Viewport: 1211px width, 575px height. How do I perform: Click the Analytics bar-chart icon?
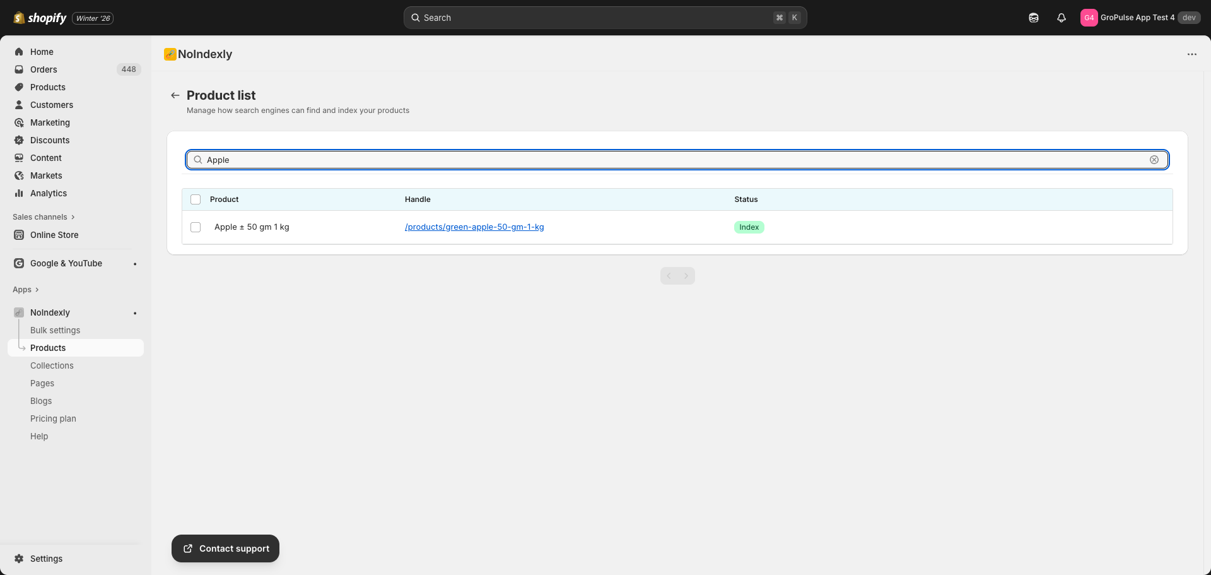tap(20, 193)
